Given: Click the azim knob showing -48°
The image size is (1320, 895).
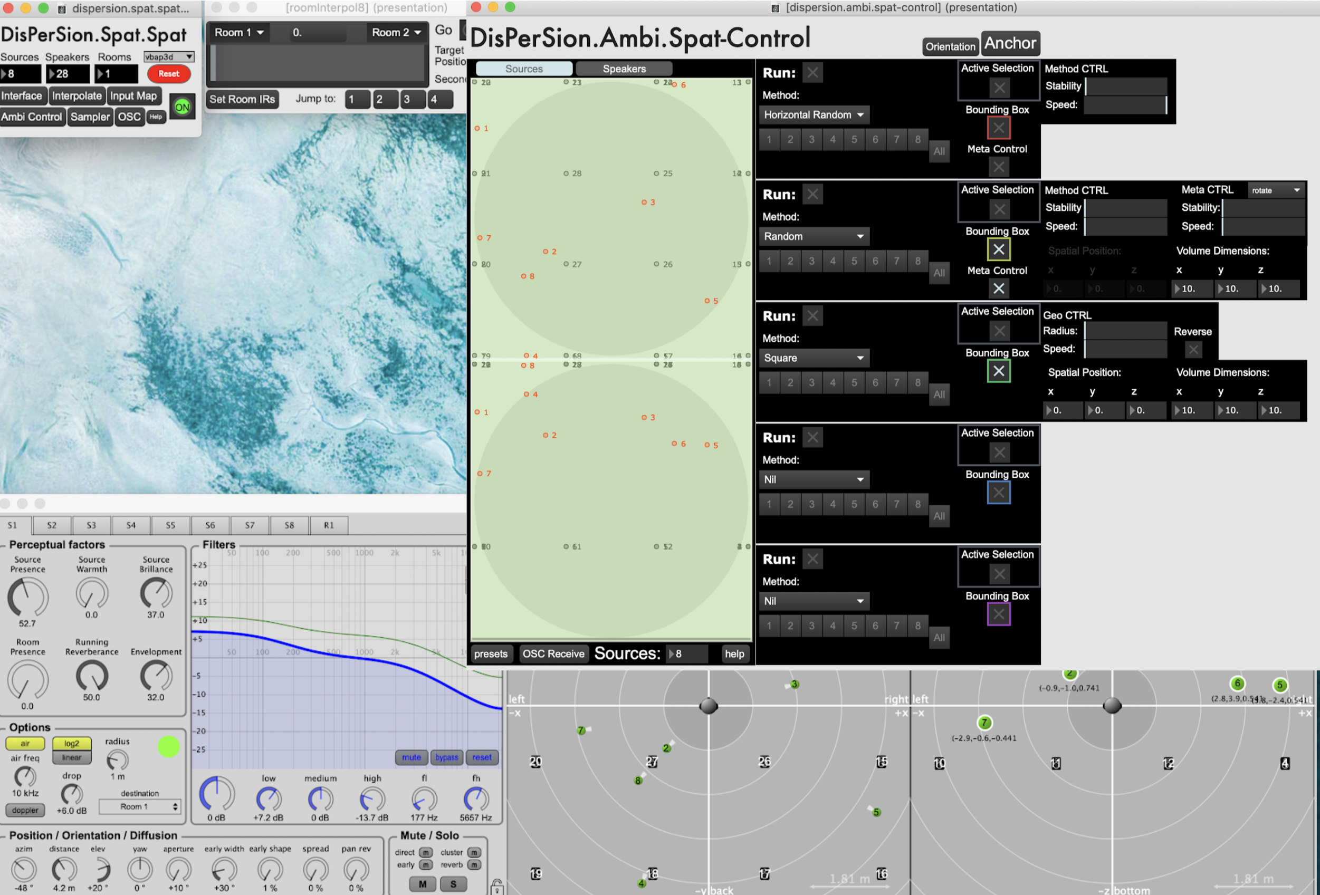Looking at the screenshot, I should [24, 870].
